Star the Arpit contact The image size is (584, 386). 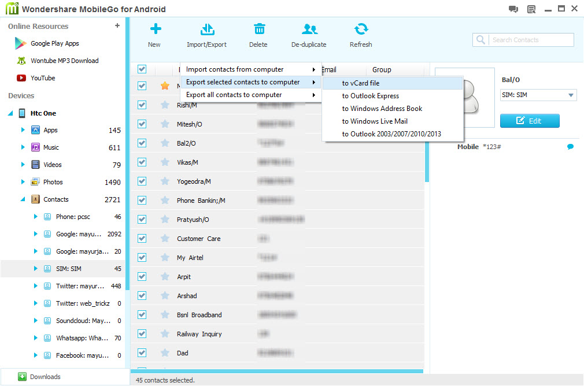(165, 277)
